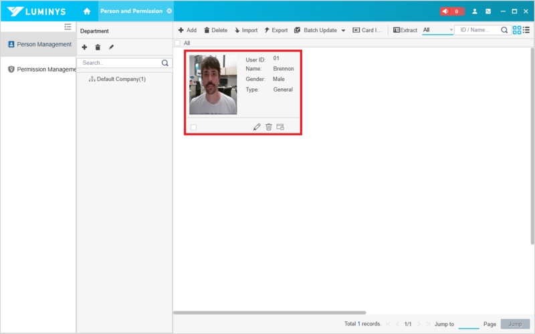Click Import in the toolbar
Image resolution: width=535 pixels, height=334 pixels.
coord(246,30)
